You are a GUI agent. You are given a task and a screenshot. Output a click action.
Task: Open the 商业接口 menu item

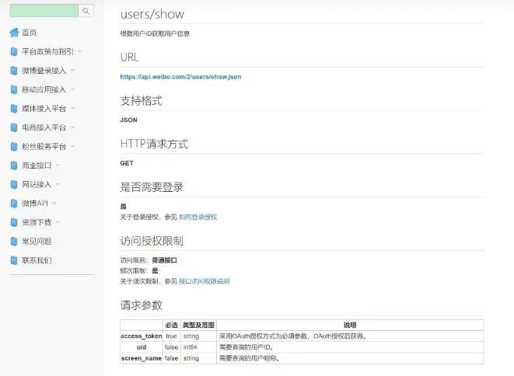(x=37, y=165)
